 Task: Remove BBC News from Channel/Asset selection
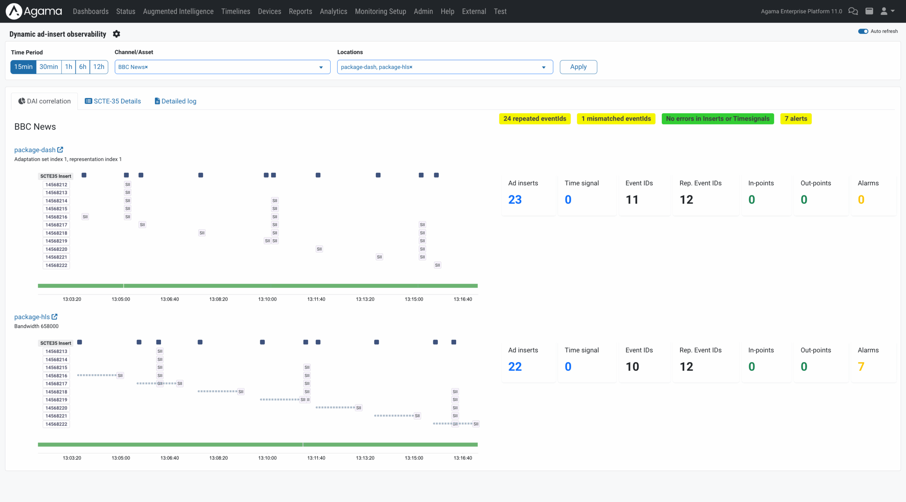coord(146,67)
